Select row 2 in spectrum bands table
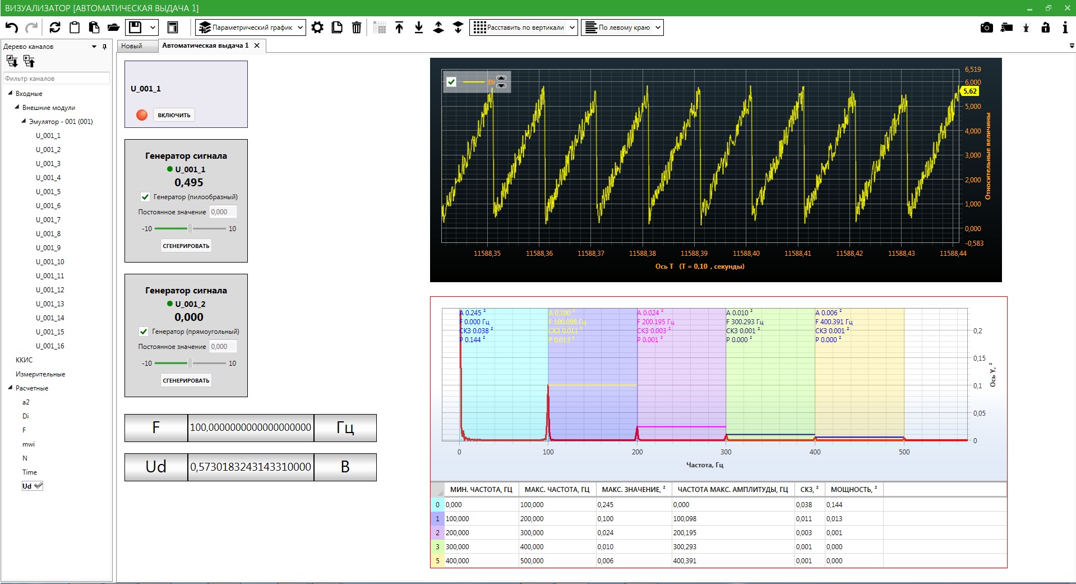 719,533
